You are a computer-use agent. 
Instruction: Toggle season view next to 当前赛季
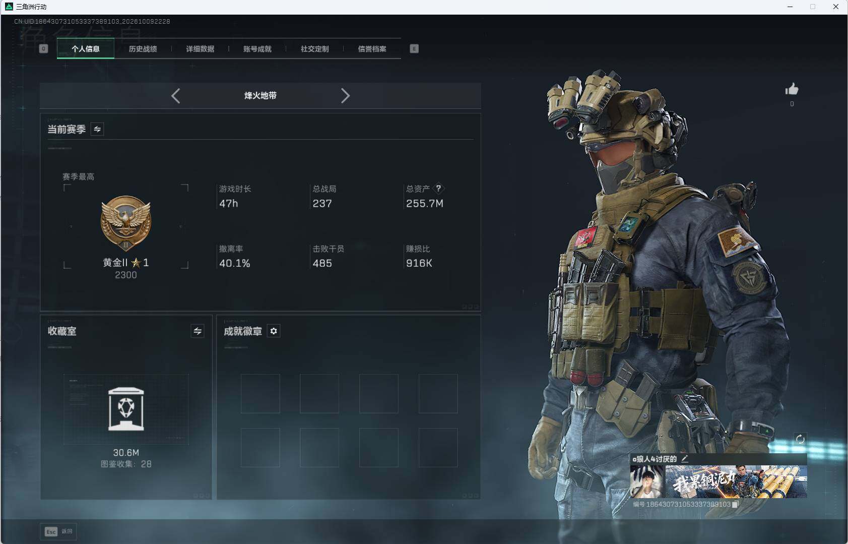pos(97,129)
